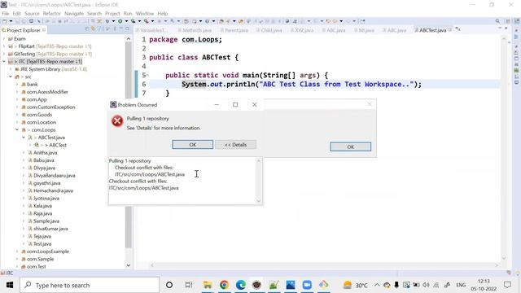Switch to the XYZ.java editor tab
Image resolution: width=521 pixels, height=293 pixels.
pos(304,30)
